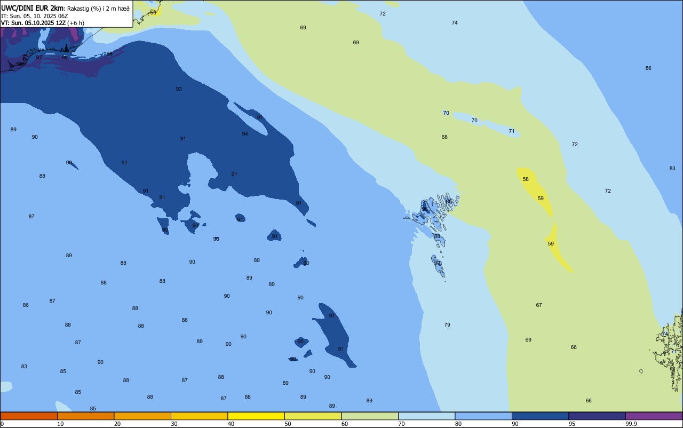
Task: Pick the 80–90 light blue legend swatch
Action: (x=483, y=416)
